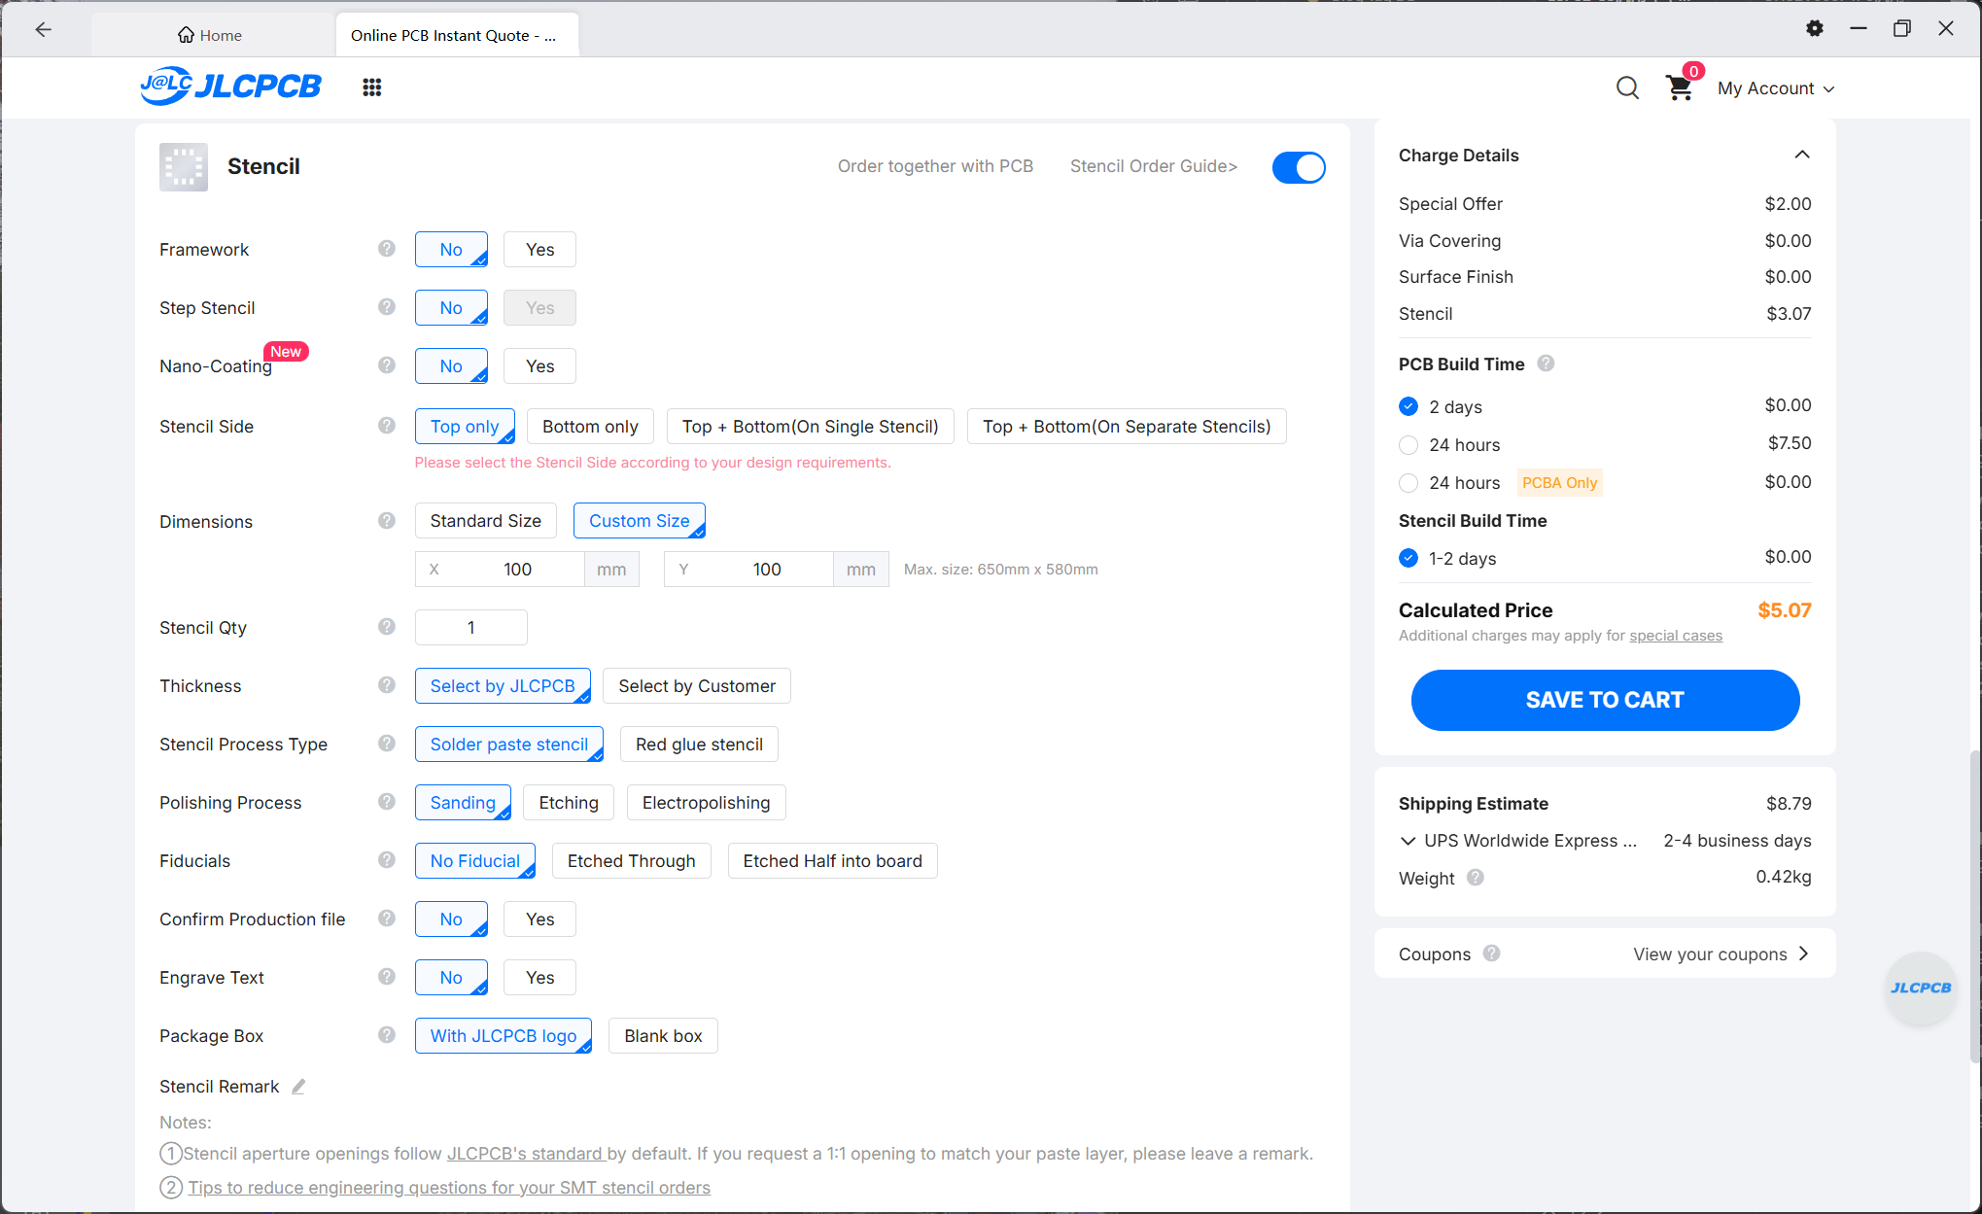Click help icon next to Nano-Coating
This screenshot has height=1214, width=1982.
[387, 365]
